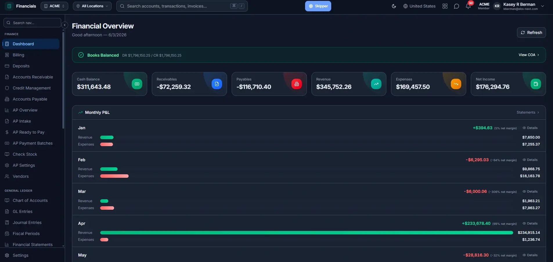Click the Deposits sidebar icon
553x262 pixels.
click(7, 66)
